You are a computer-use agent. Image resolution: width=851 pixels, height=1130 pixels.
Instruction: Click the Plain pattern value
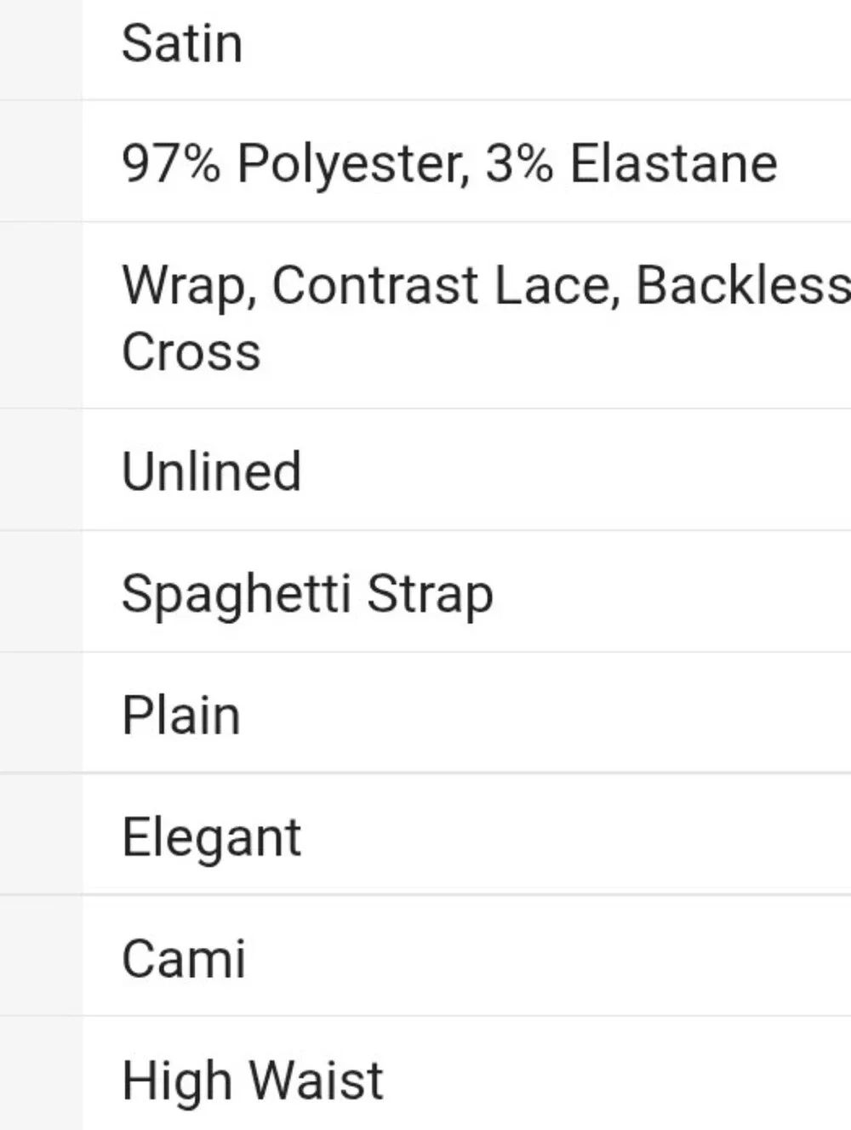181,715
